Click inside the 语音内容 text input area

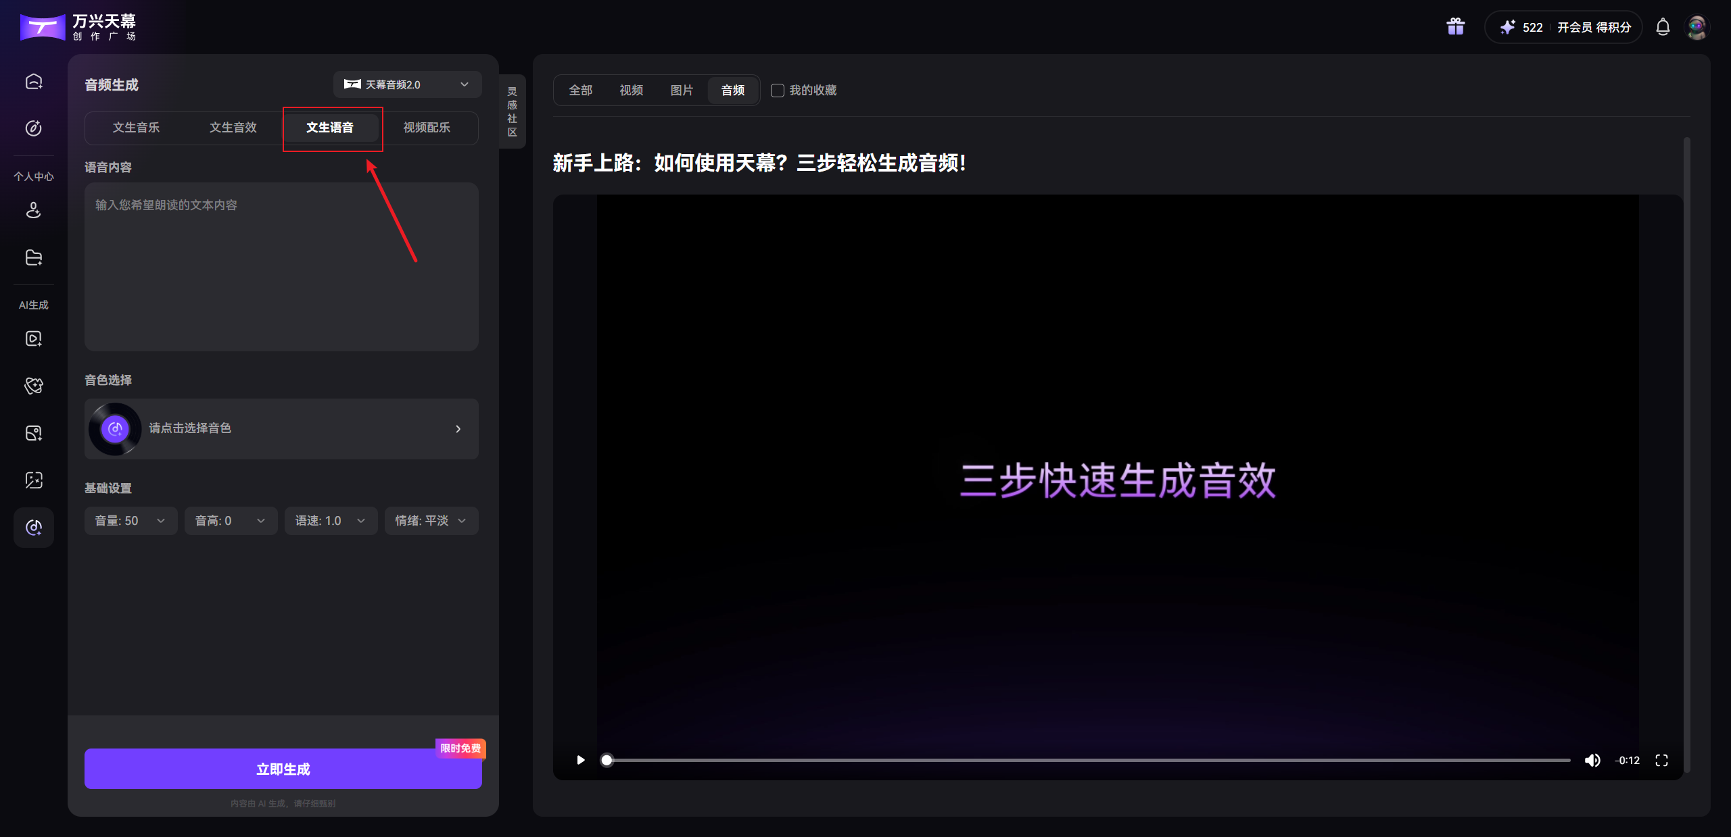281,268
